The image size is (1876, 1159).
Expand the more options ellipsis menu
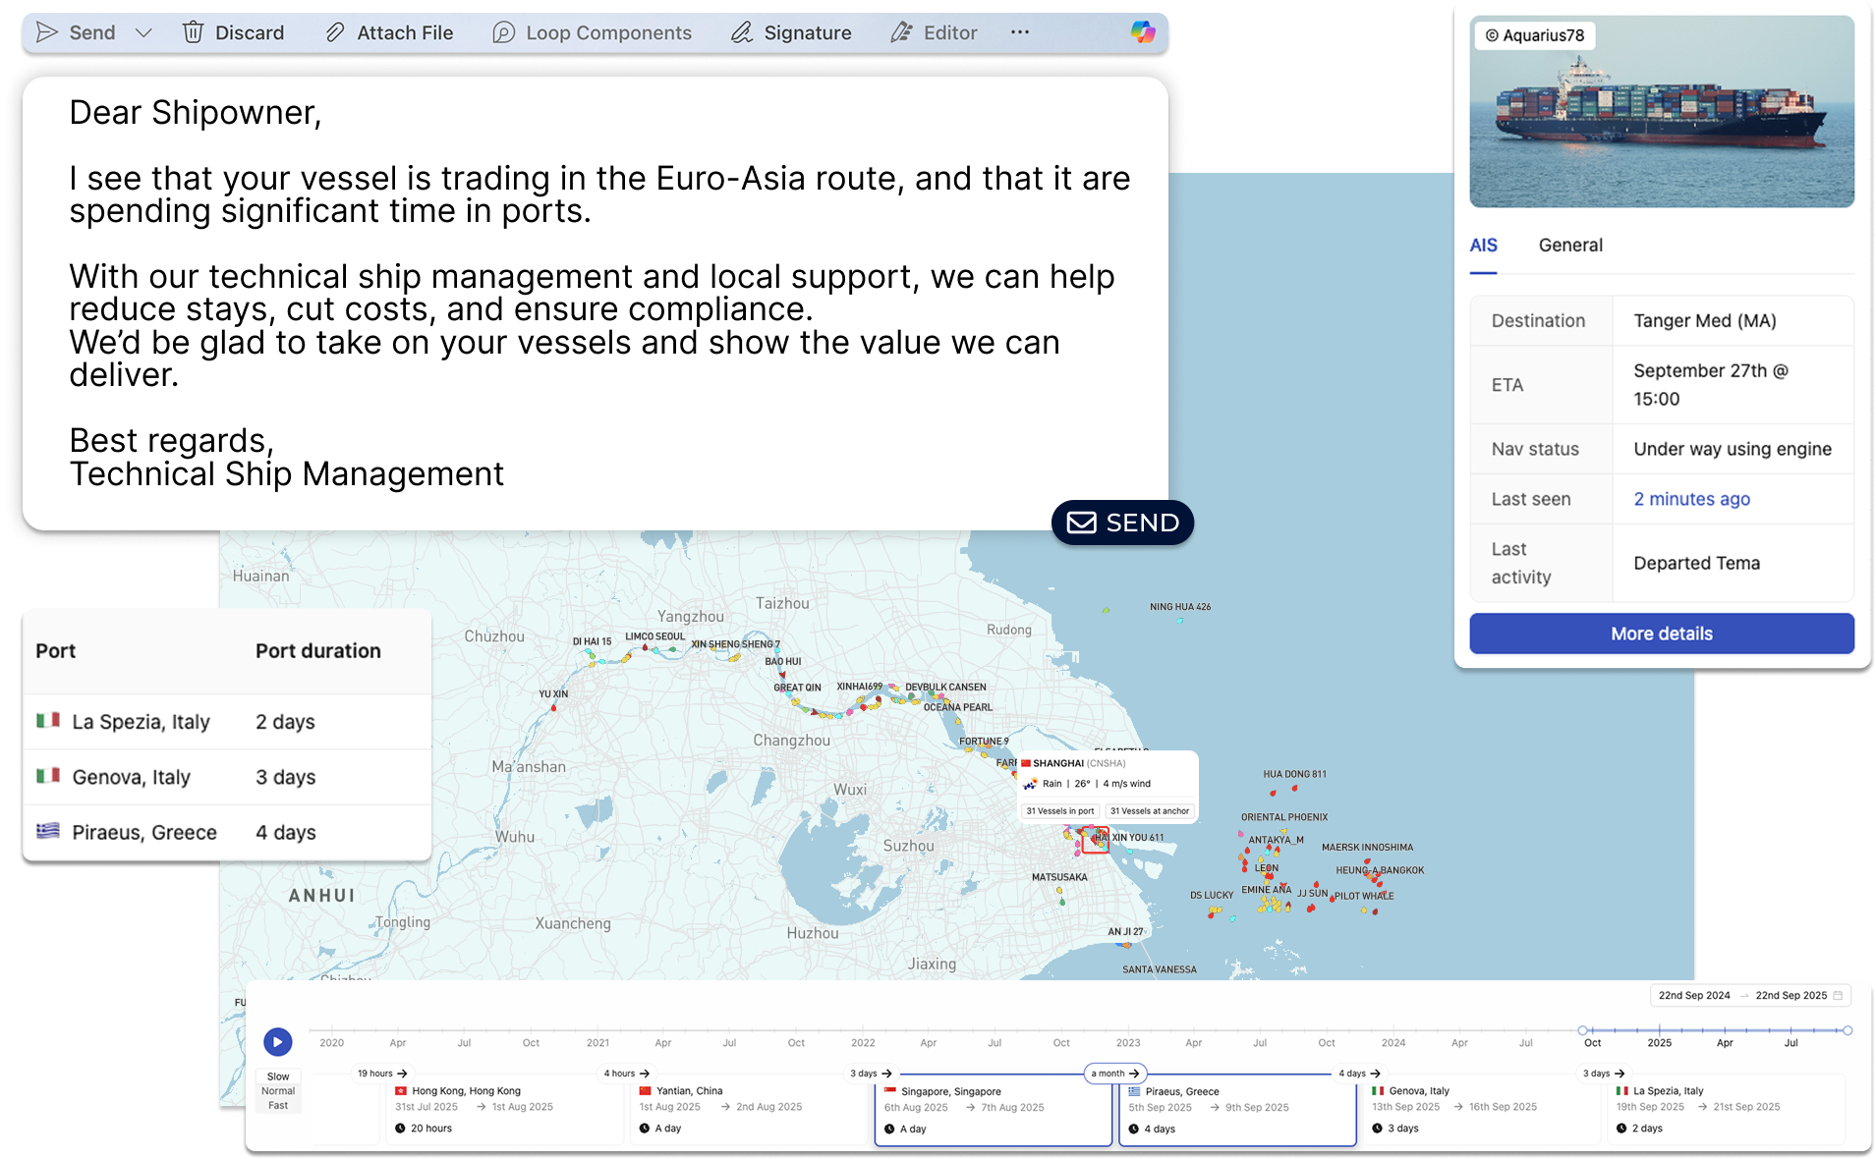click(1020, 32)
